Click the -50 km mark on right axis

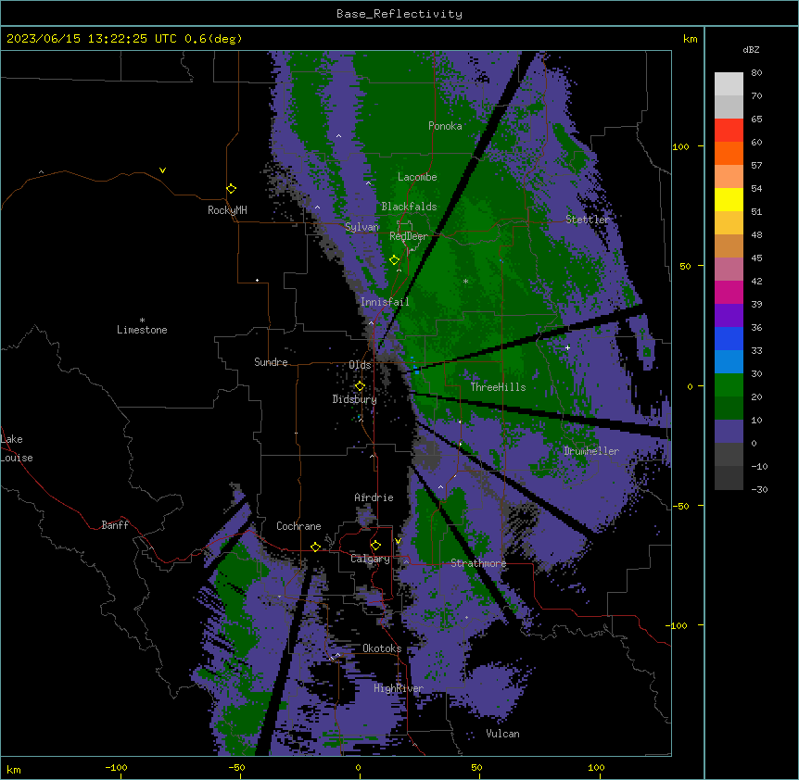click(x=680, y=506)
